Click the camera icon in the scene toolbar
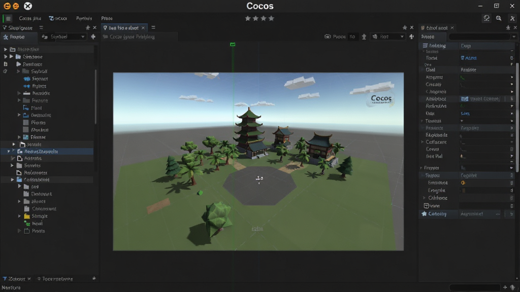 [x=328, y=36]
